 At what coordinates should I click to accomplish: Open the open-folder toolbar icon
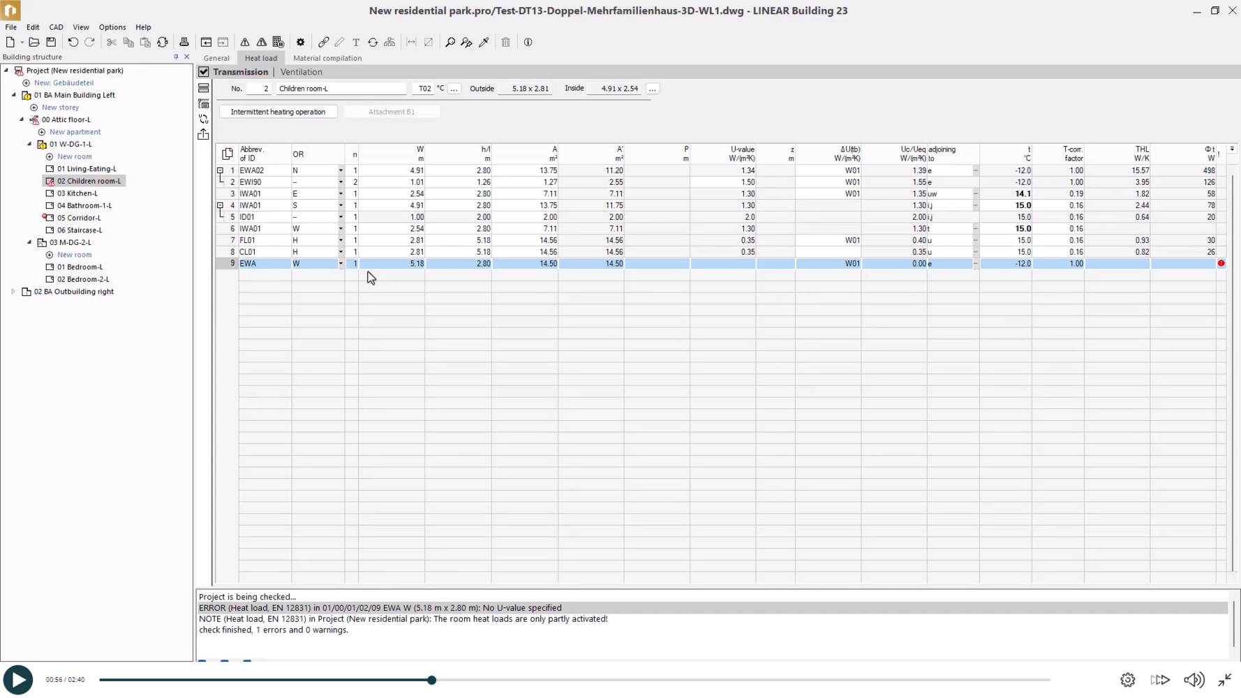34,42
